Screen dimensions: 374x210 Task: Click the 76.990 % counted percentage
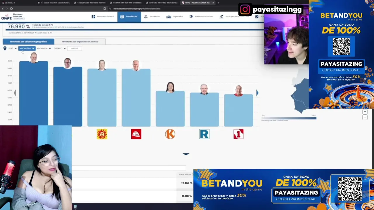pyautogui.click(x=19, y=27)
